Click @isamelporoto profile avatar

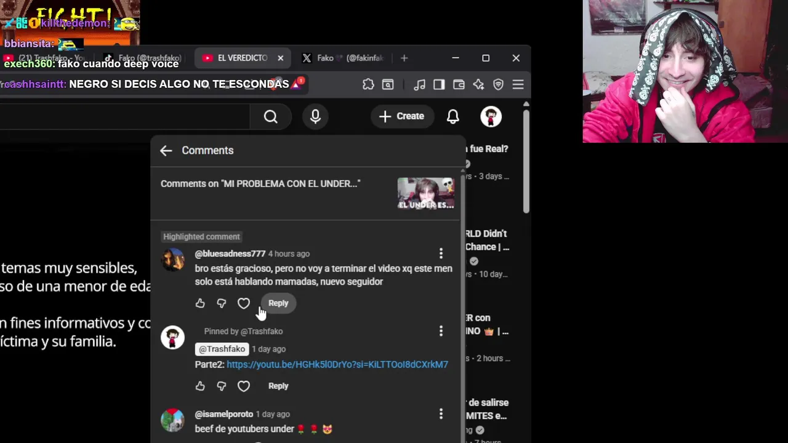(x=172, y=420)
